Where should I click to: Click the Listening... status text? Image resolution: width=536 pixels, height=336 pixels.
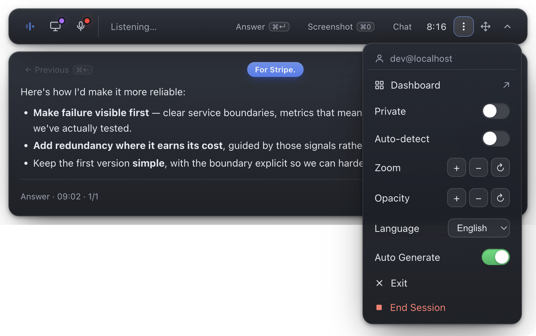(134, 27)
